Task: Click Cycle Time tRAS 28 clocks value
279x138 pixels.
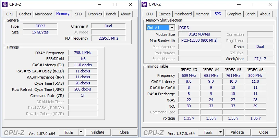Action: pyautogui.click(x=83, y=83)
